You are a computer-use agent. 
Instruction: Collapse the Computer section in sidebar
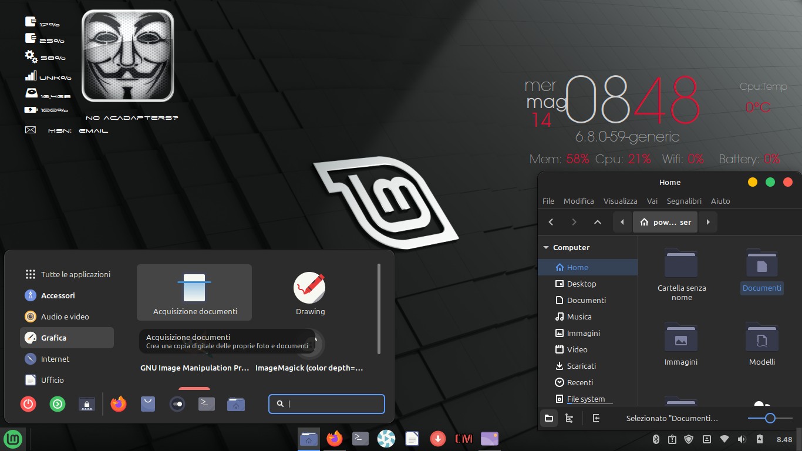click(x=546, y=248)
